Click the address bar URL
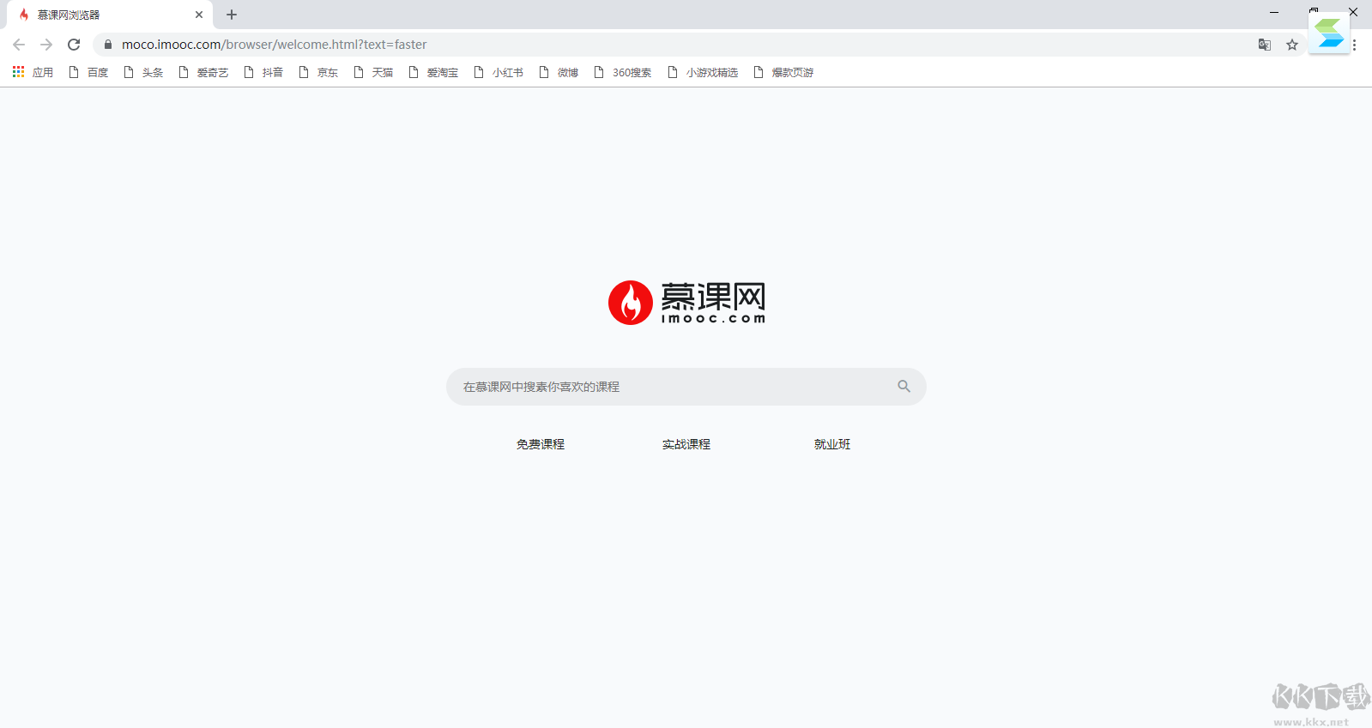 click(x=275, y=45)
